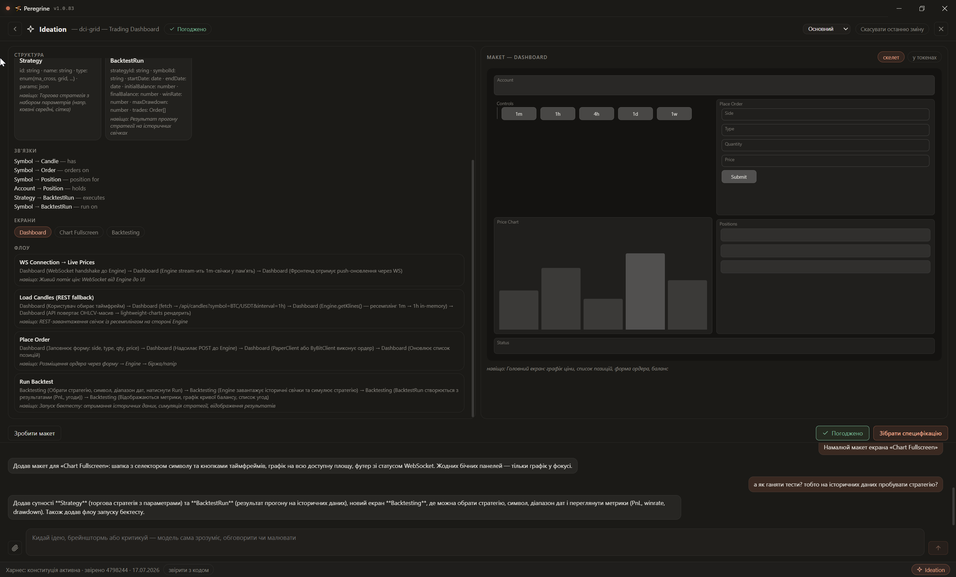Click Скасувати останню зміну button
Image resolution: width=956 pixels, height=577 pixels.
coord(892,29)
